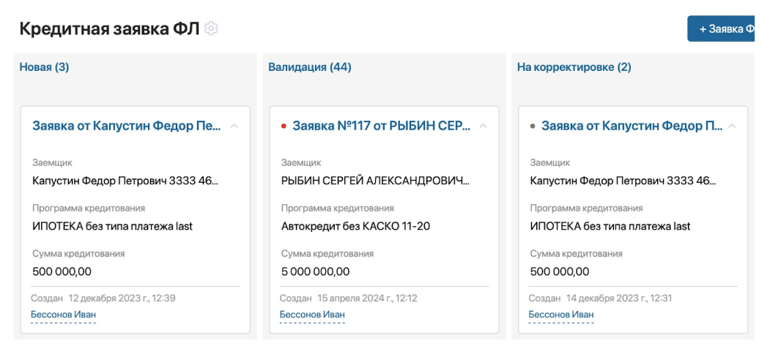The image size is (762, 357).
Task: Open settings gear next to Кредитная заявка ФЛ
Action: pos(212,29)
